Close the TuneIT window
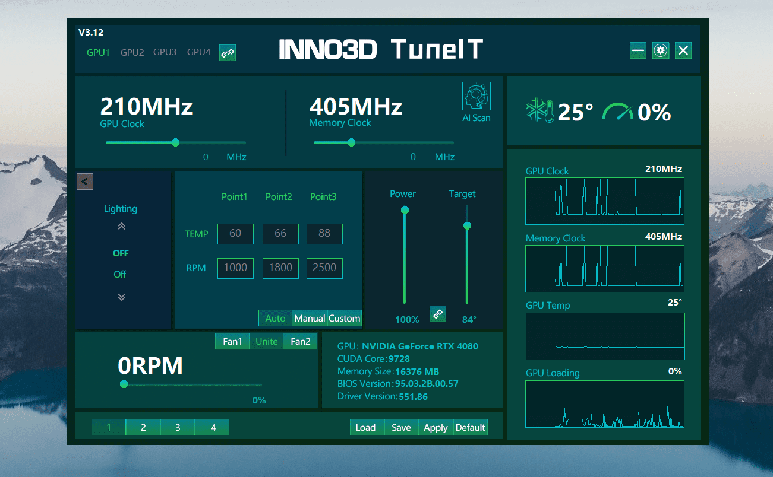Viewport: 773px width, 477px height. coord(683,50)
